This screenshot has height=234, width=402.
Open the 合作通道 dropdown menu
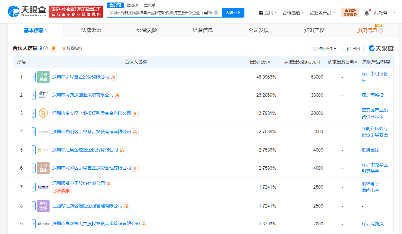(x=293, y=13)
